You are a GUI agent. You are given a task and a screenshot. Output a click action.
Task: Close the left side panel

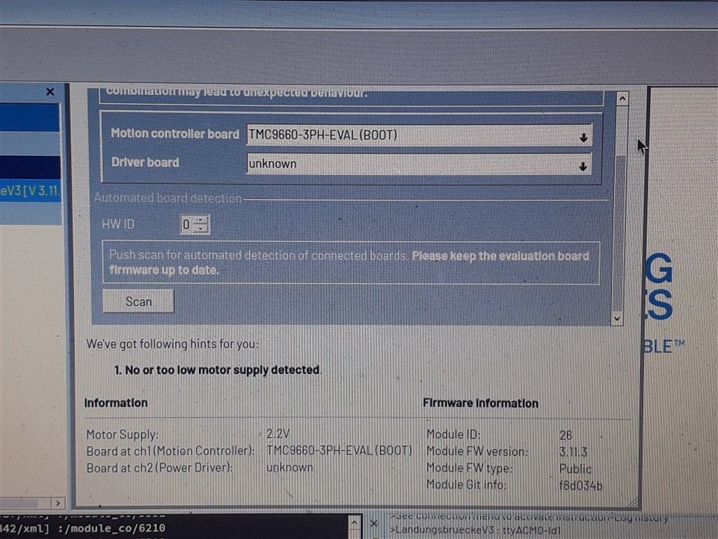[x=50, y=91]
